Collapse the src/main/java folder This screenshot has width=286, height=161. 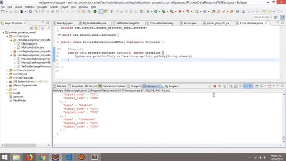tap(7, 36)
